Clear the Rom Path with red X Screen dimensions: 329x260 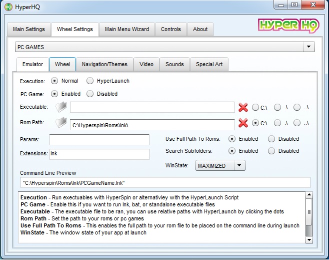tap(243, 123)
